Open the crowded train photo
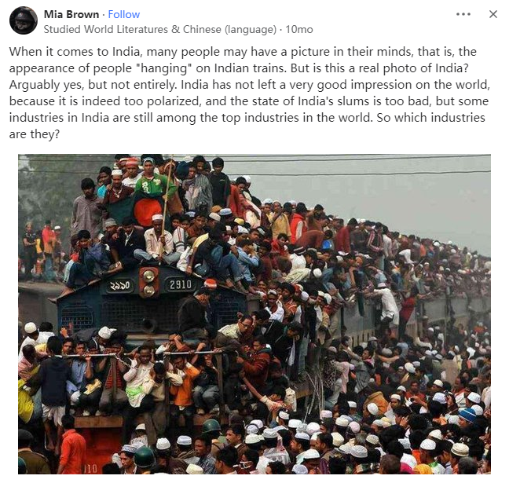 coord(255,314)
